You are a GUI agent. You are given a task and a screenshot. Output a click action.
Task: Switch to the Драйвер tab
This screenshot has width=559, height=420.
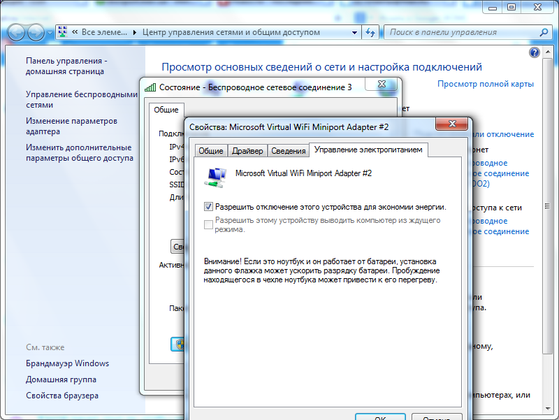(x=247, y=151)
